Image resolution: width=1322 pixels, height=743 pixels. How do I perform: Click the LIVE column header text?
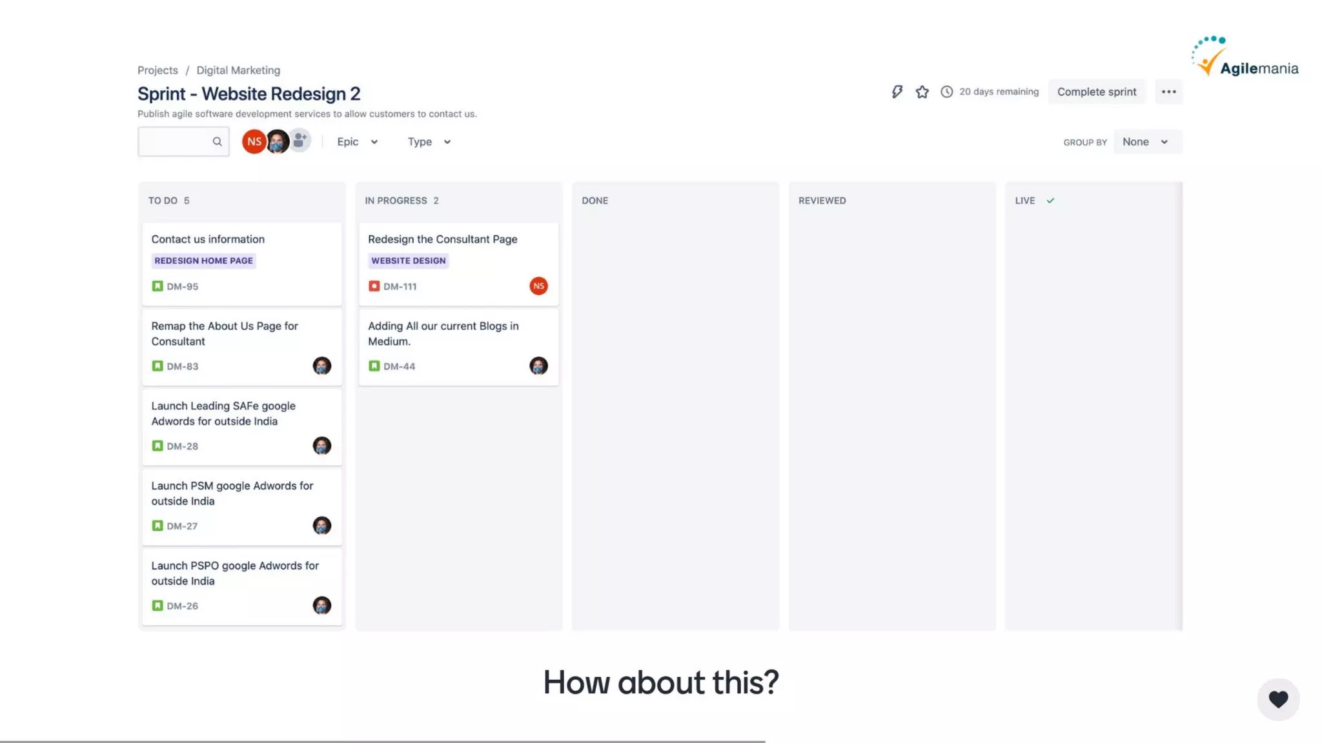[1024, 201]
